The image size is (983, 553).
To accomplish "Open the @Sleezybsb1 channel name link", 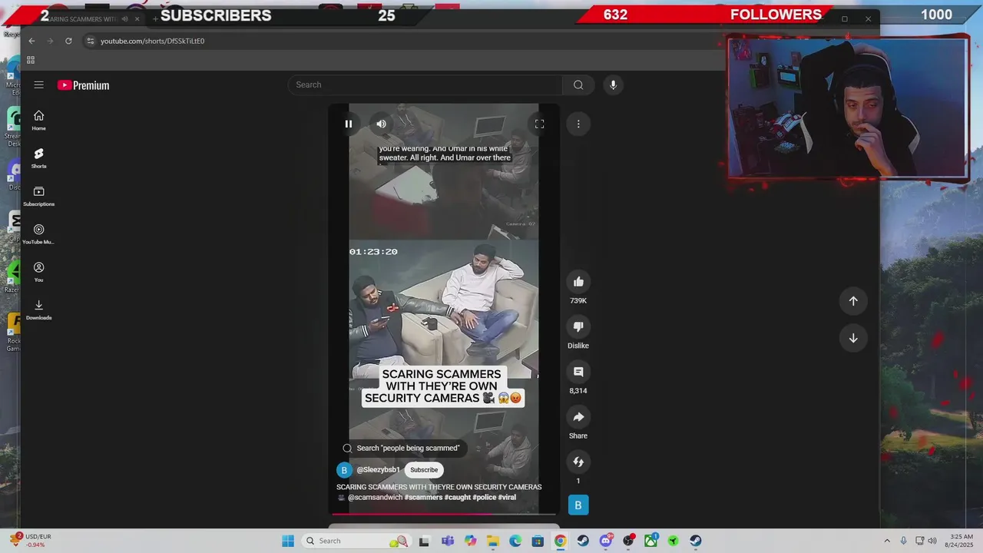I will pyautogui.click(x=378, y=470).
